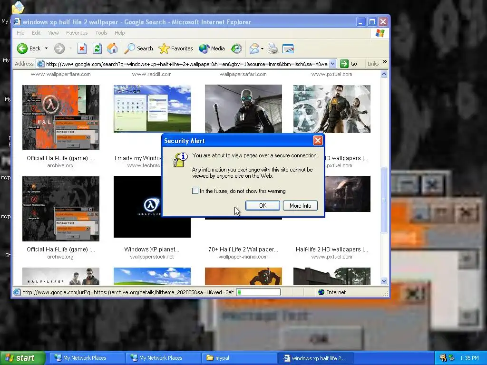Click the www.wallpaperflare.com source text

click(x=61, y=74)
